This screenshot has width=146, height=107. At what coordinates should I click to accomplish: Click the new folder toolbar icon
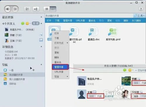pos(27,9)
